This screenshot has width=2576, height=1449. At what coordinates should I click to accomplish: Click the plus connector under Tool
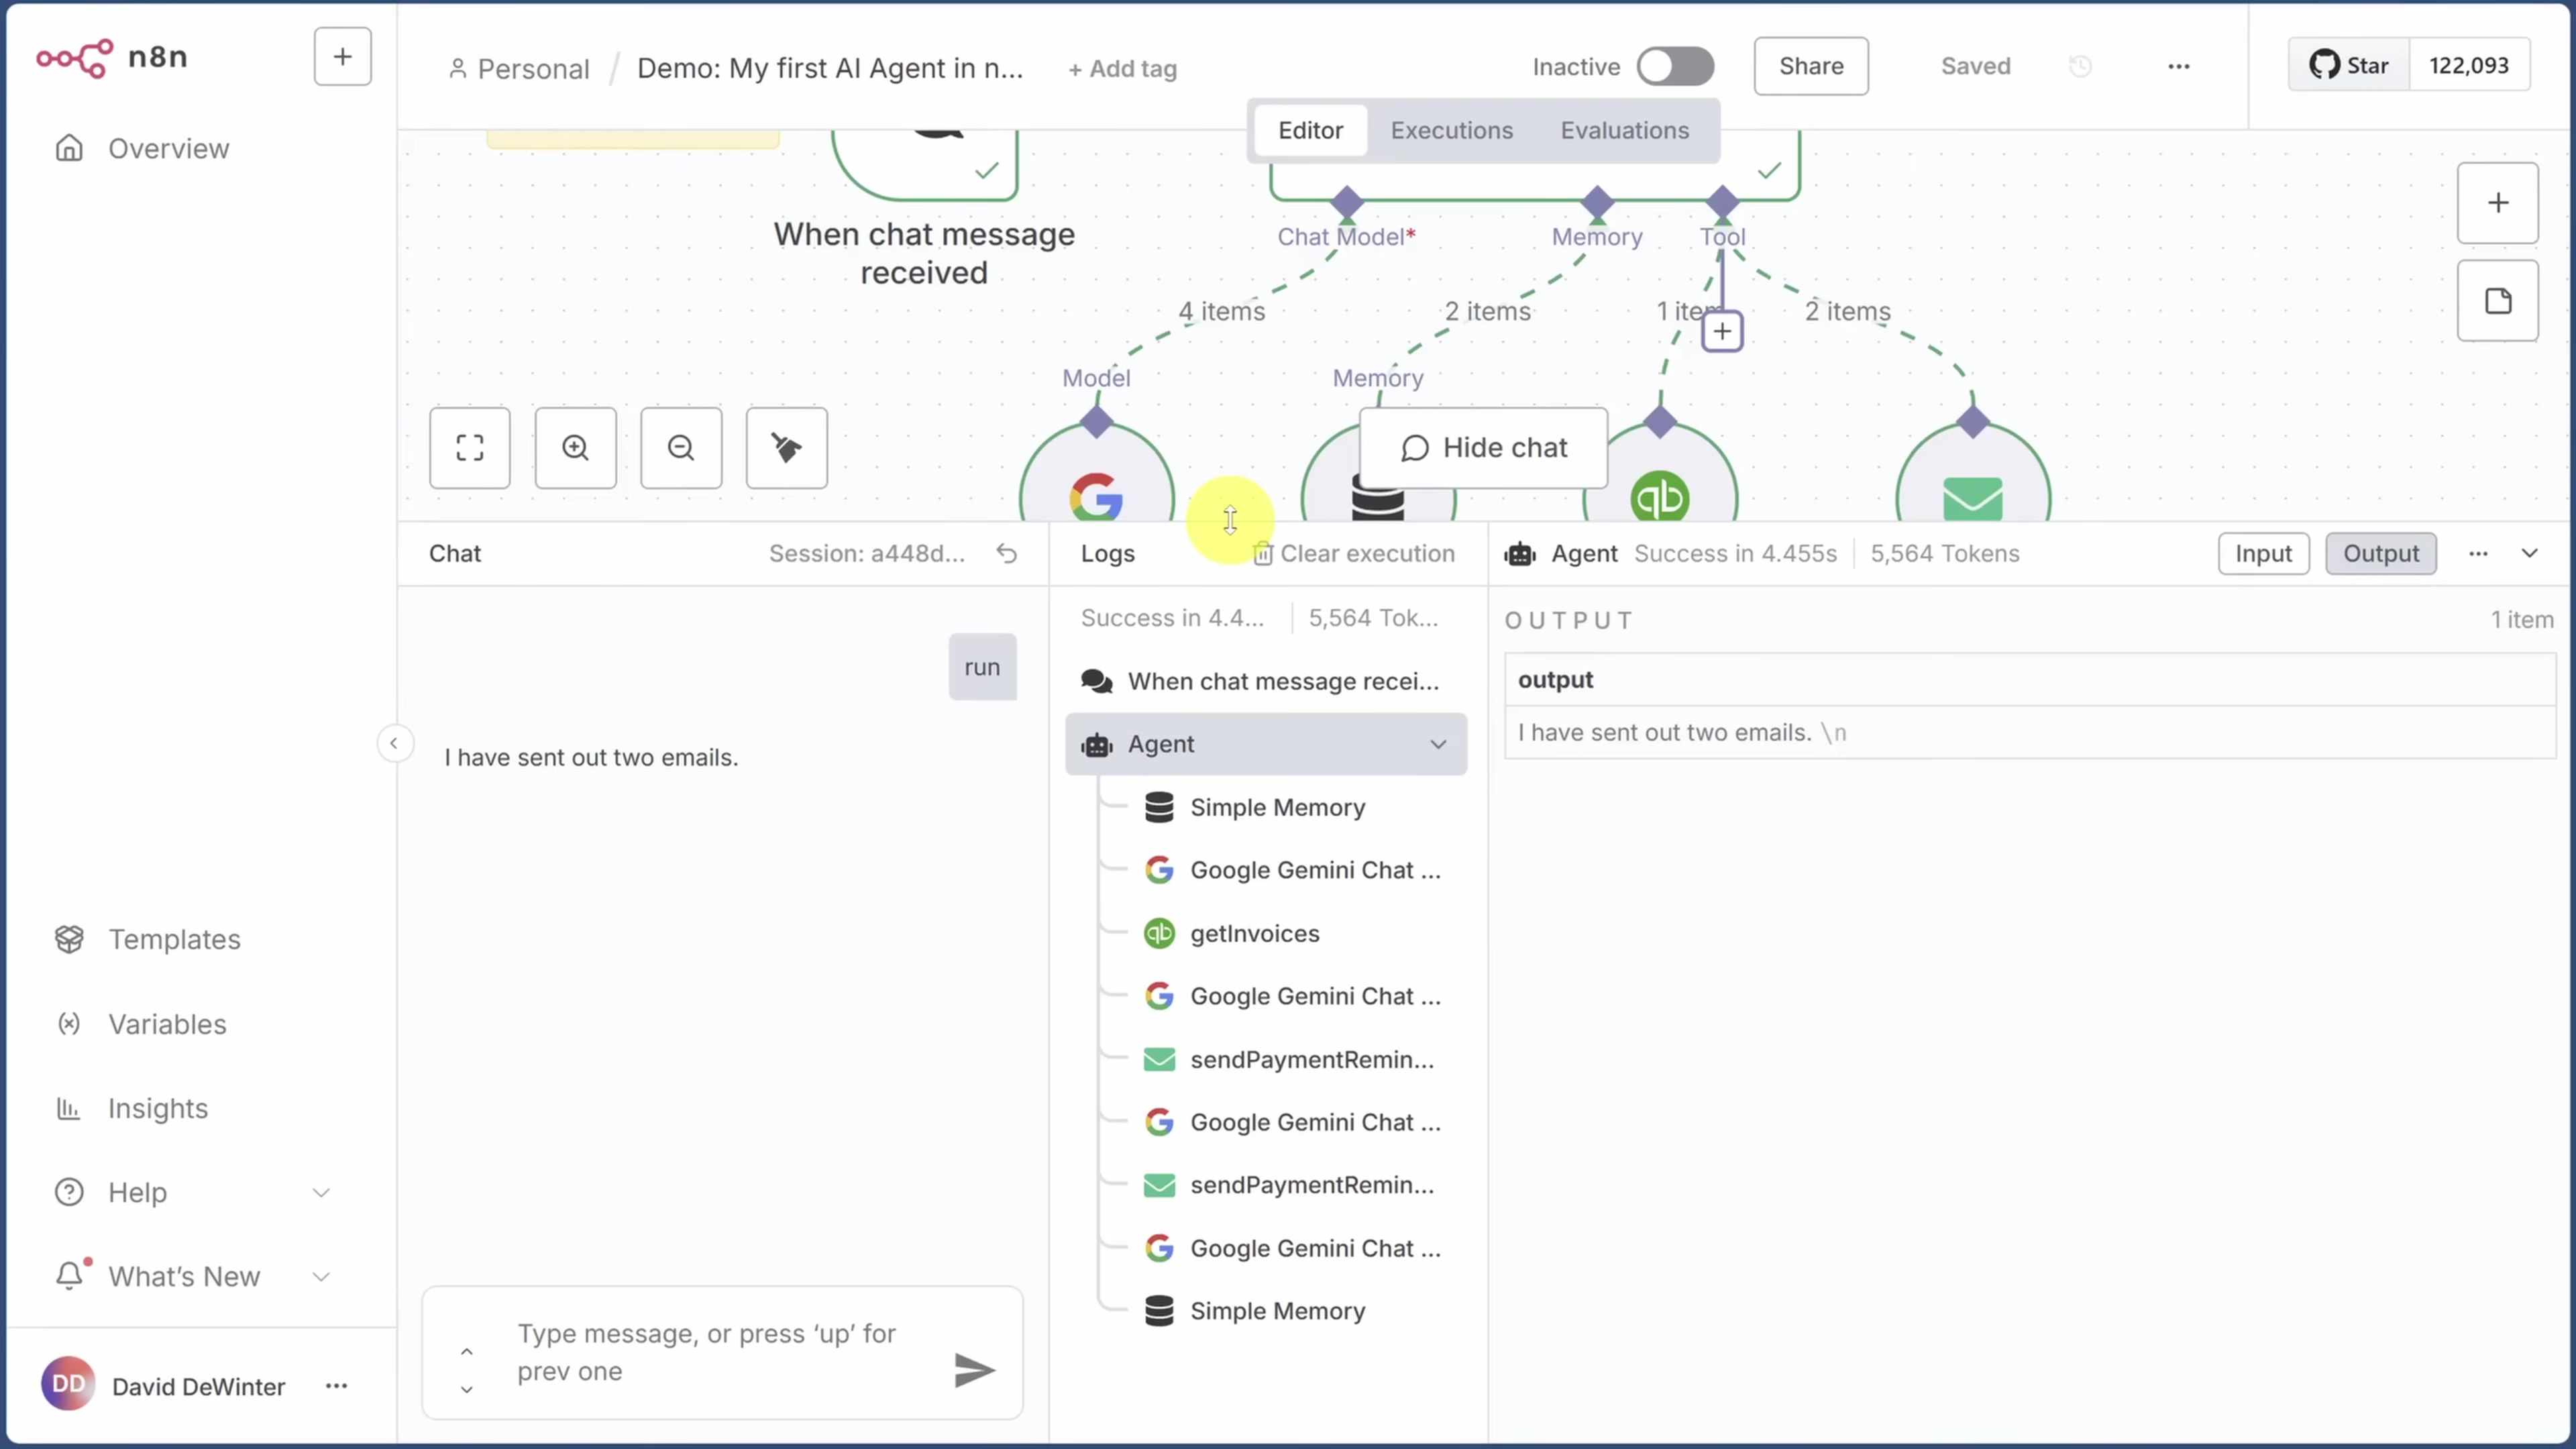1722,331
